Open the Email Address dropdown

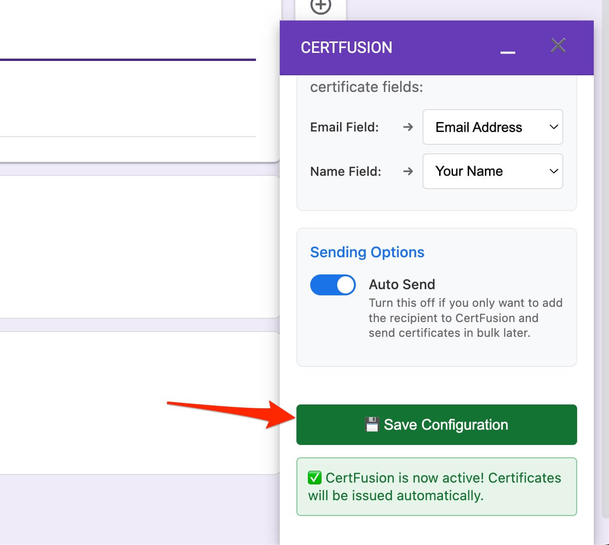pos(492,127)
